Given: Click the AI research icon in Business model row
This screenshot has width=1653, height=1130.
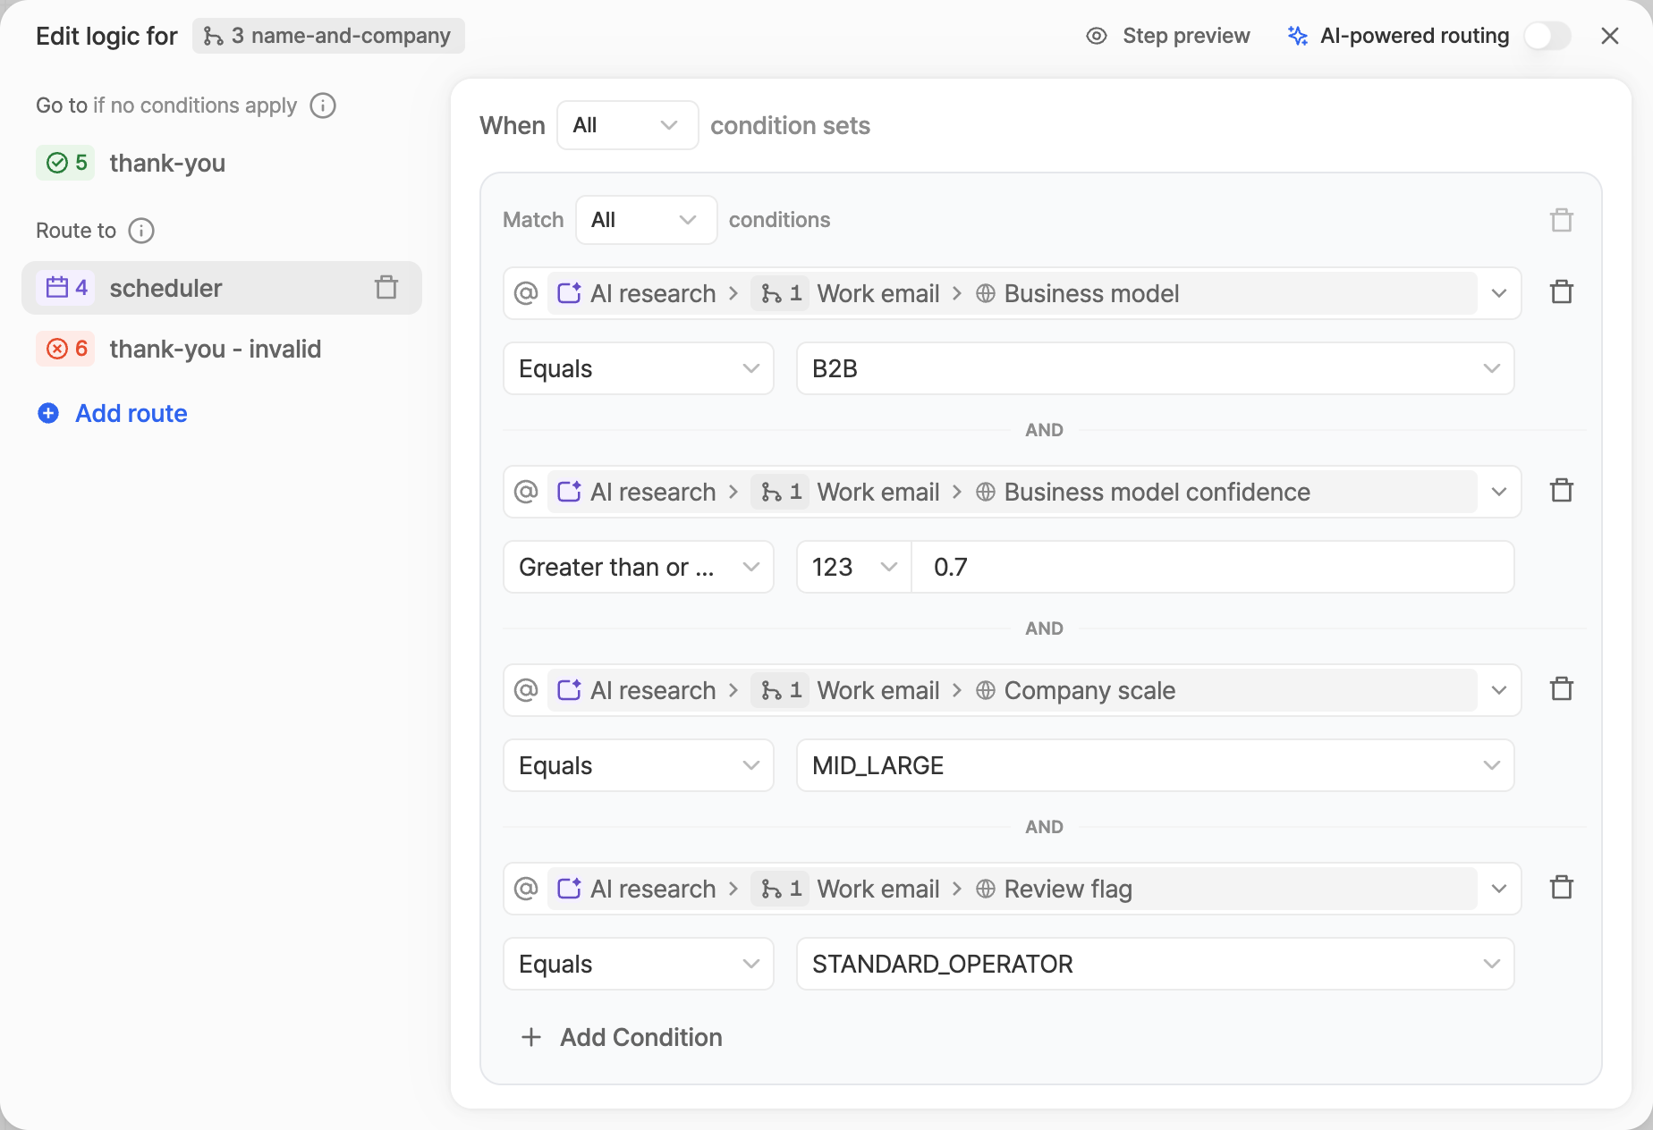Looking at the screenshot, I should click(570, 293).
